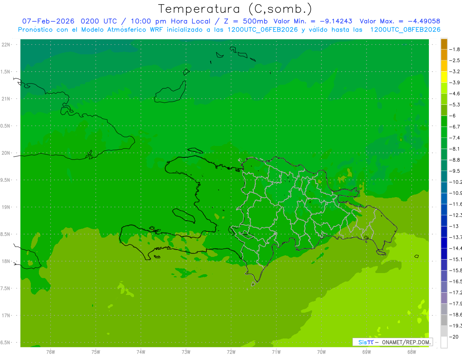
Task: Click the 21N latitude axis label
Action: click(x=5, y=99)
